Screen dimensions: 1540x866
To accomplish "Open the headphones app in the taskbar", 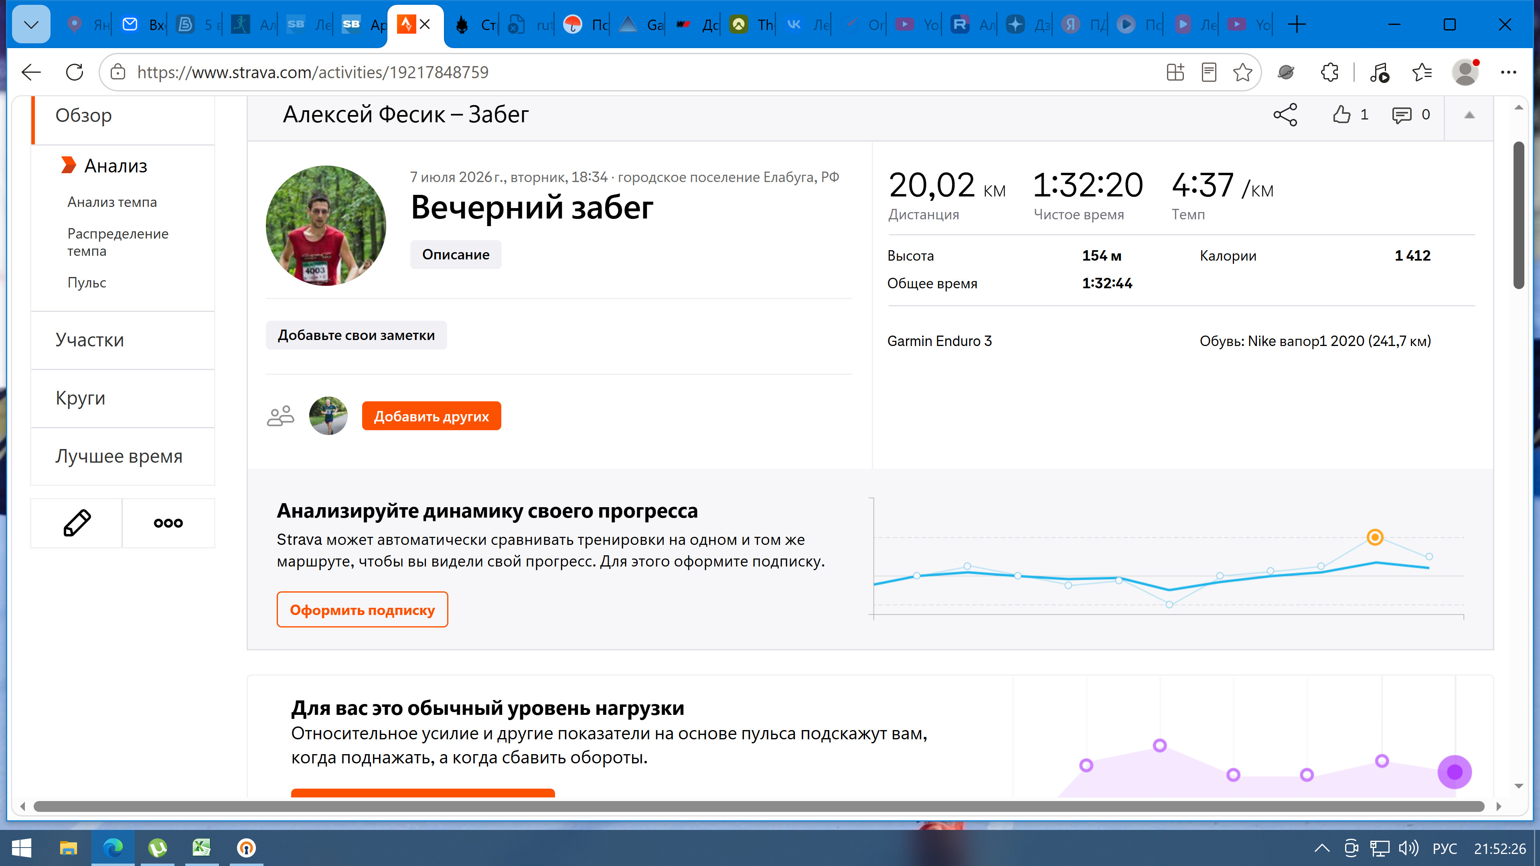I will click(x=246, y=848).
